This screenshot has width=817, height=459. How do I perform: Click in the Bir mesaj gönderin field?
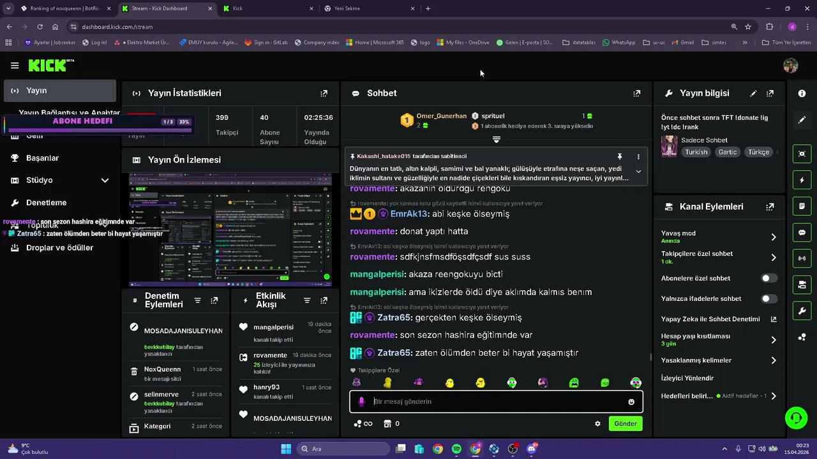pyautogui.click(x=496, y=402)
